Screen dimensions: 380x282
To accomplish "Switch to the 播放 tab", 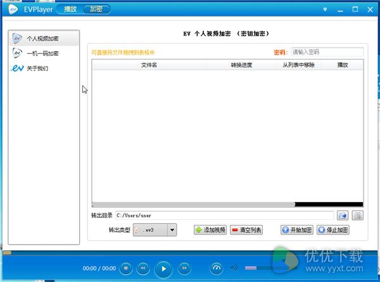I will (x=70, y=10).
